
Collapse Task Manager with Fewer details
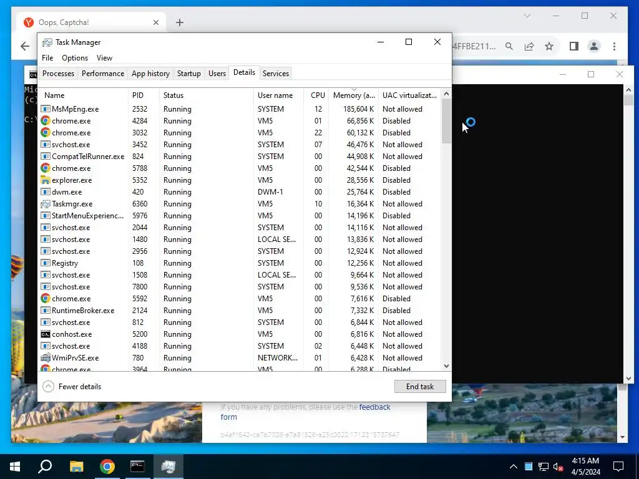72,387
